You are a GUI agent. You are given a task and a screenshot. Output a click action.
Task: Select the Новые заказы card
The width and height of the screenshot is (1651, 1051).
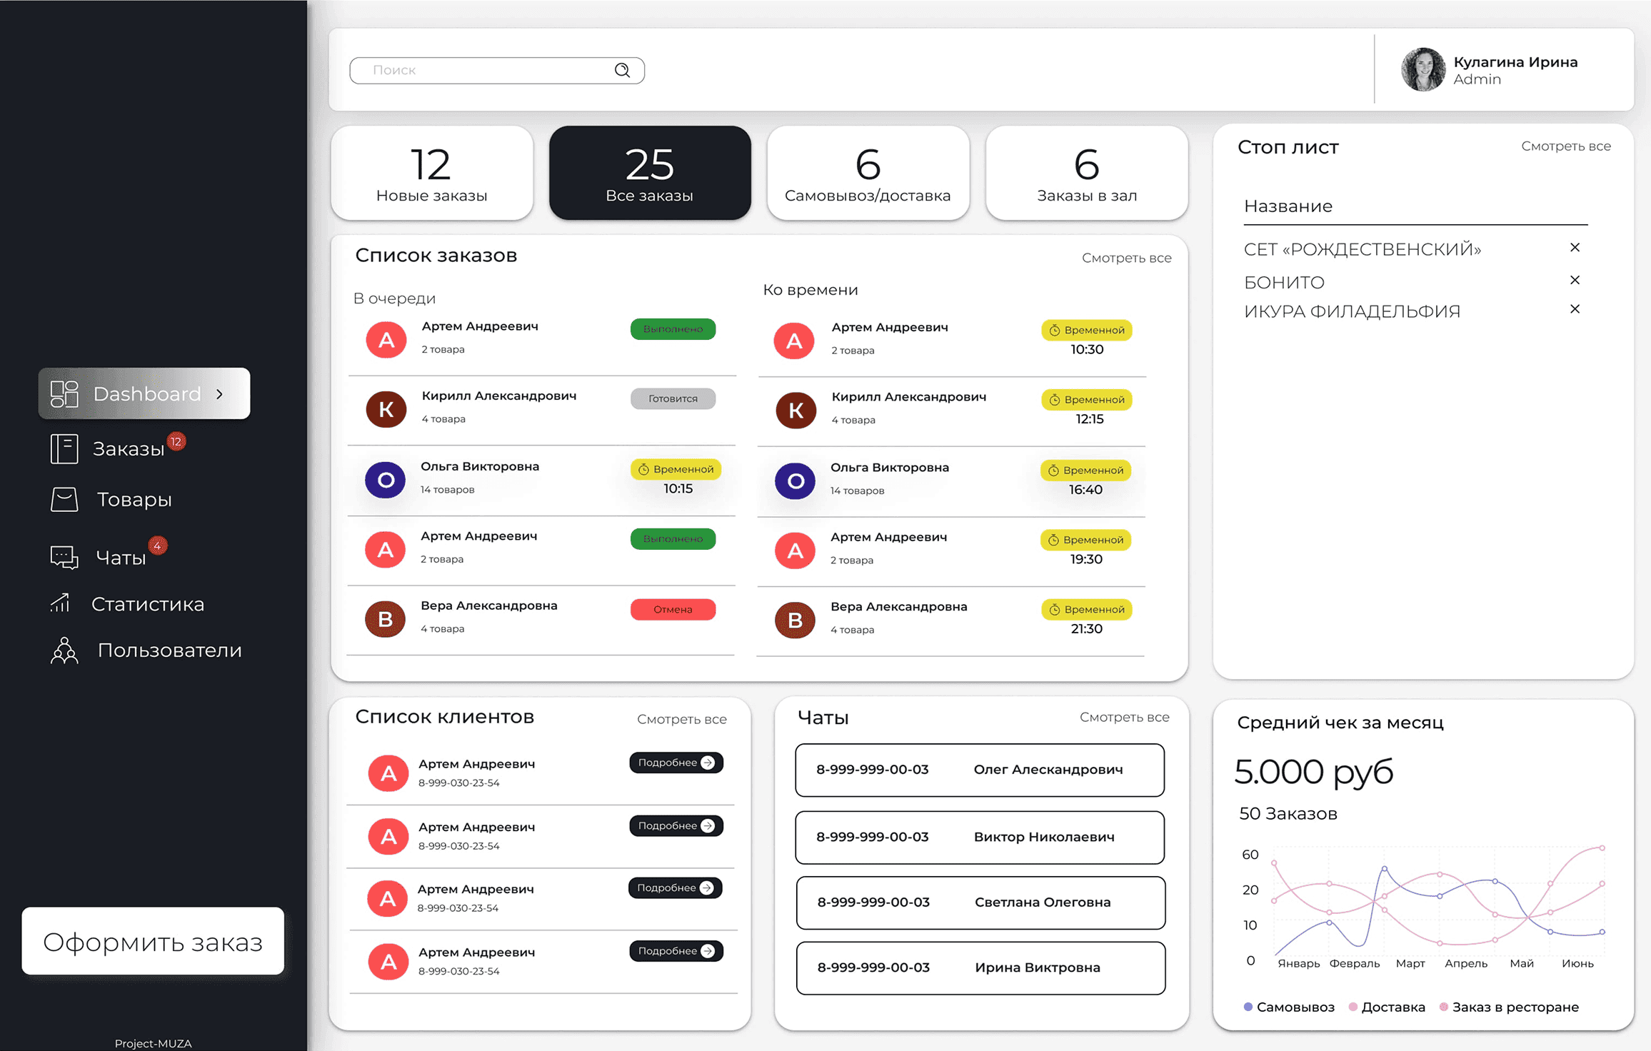tap(432, 174)
